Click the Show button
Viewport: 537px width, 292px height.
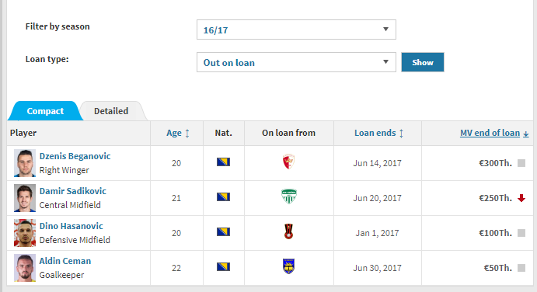pyautogui.click(x=423, y=62)
